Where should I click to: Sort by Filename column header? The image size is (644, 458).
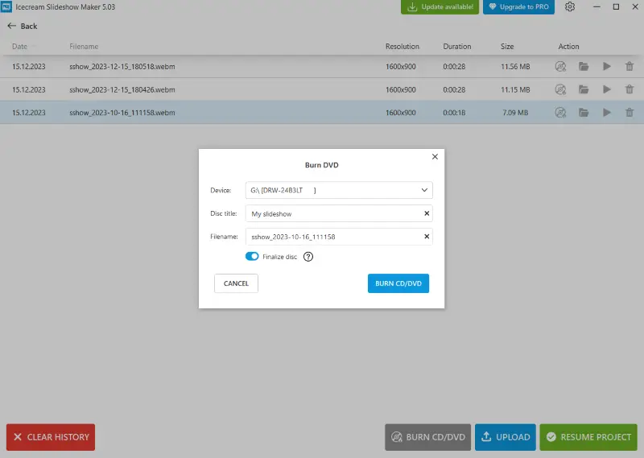click(x=84, y=47)
